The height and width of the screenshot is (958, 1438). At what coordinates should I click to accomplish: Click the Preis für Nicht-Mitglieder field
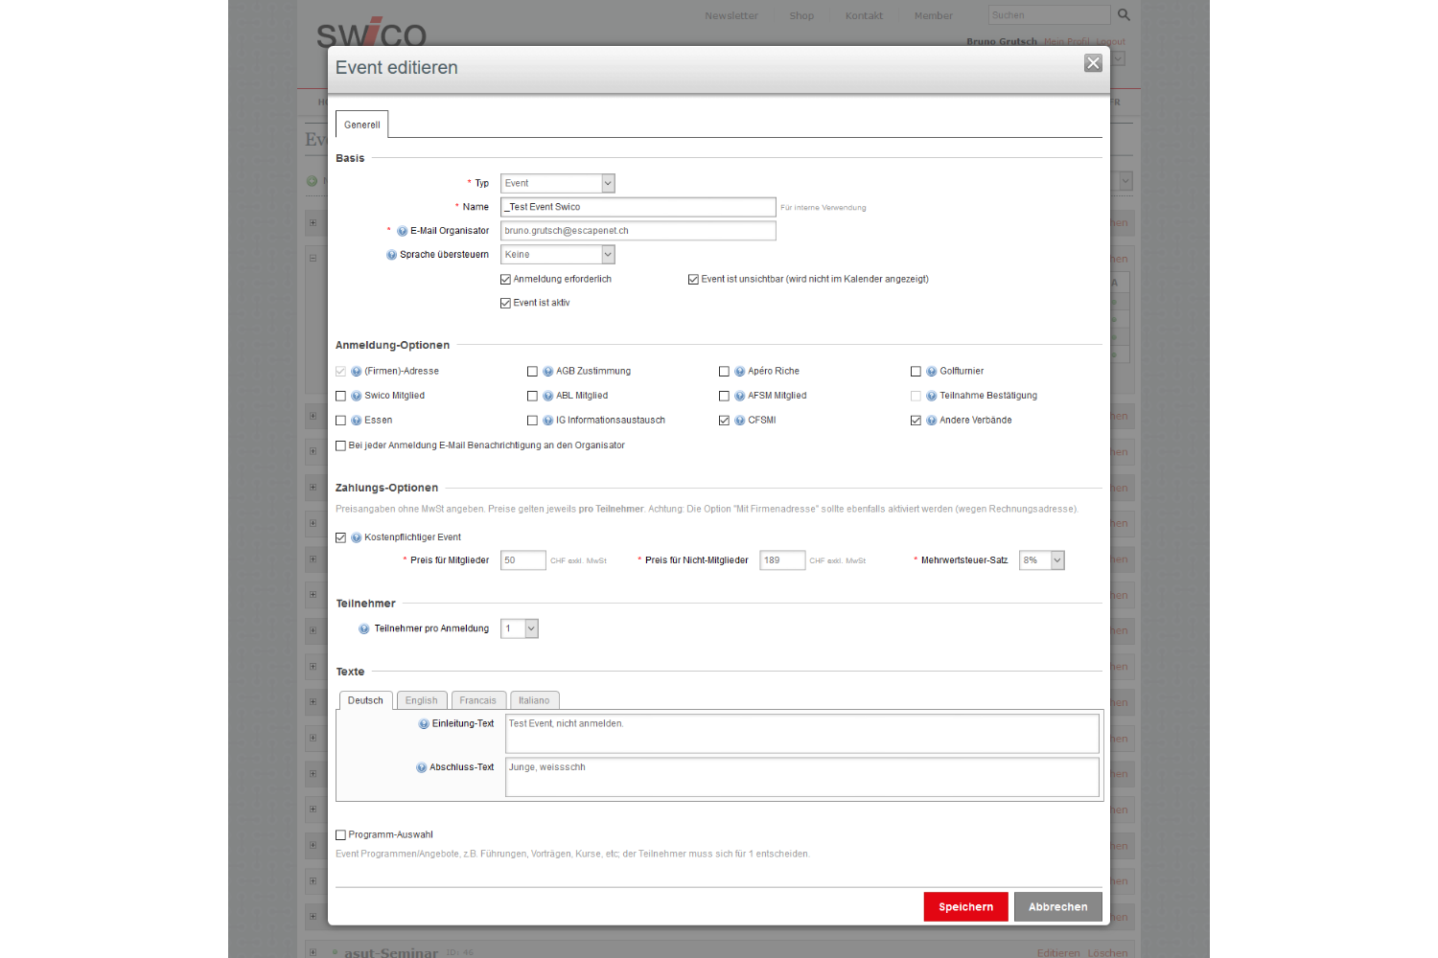(781, 560)
